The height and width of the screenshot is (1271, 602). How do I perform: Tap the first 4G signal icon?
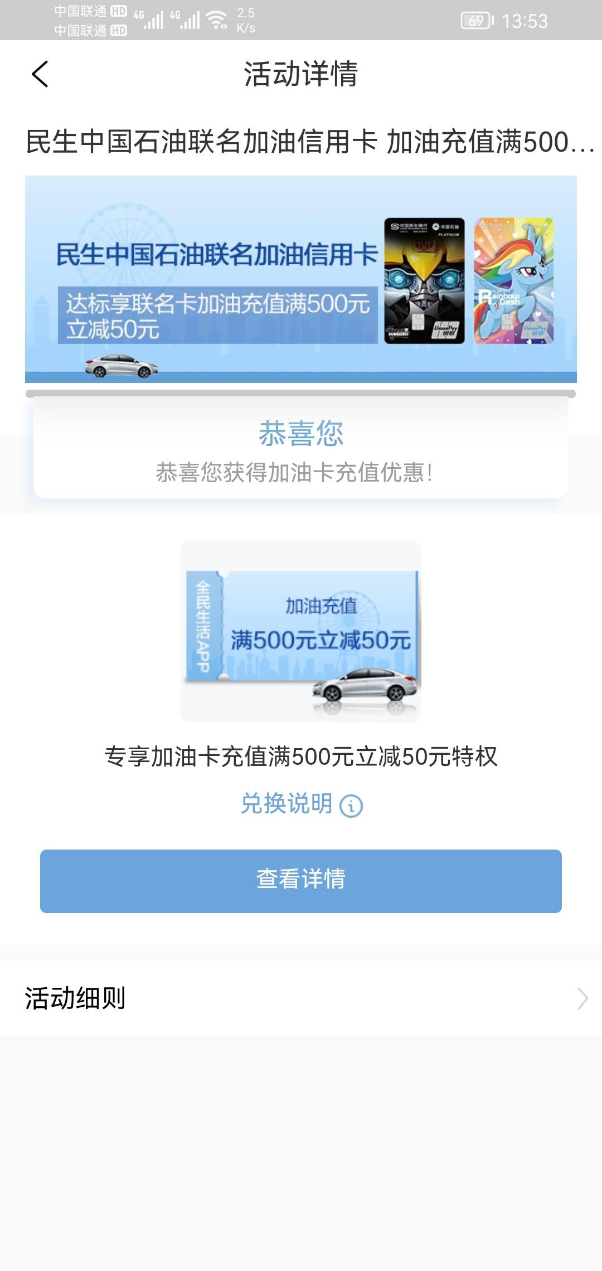pyautogui.click(x=149, y=20)
